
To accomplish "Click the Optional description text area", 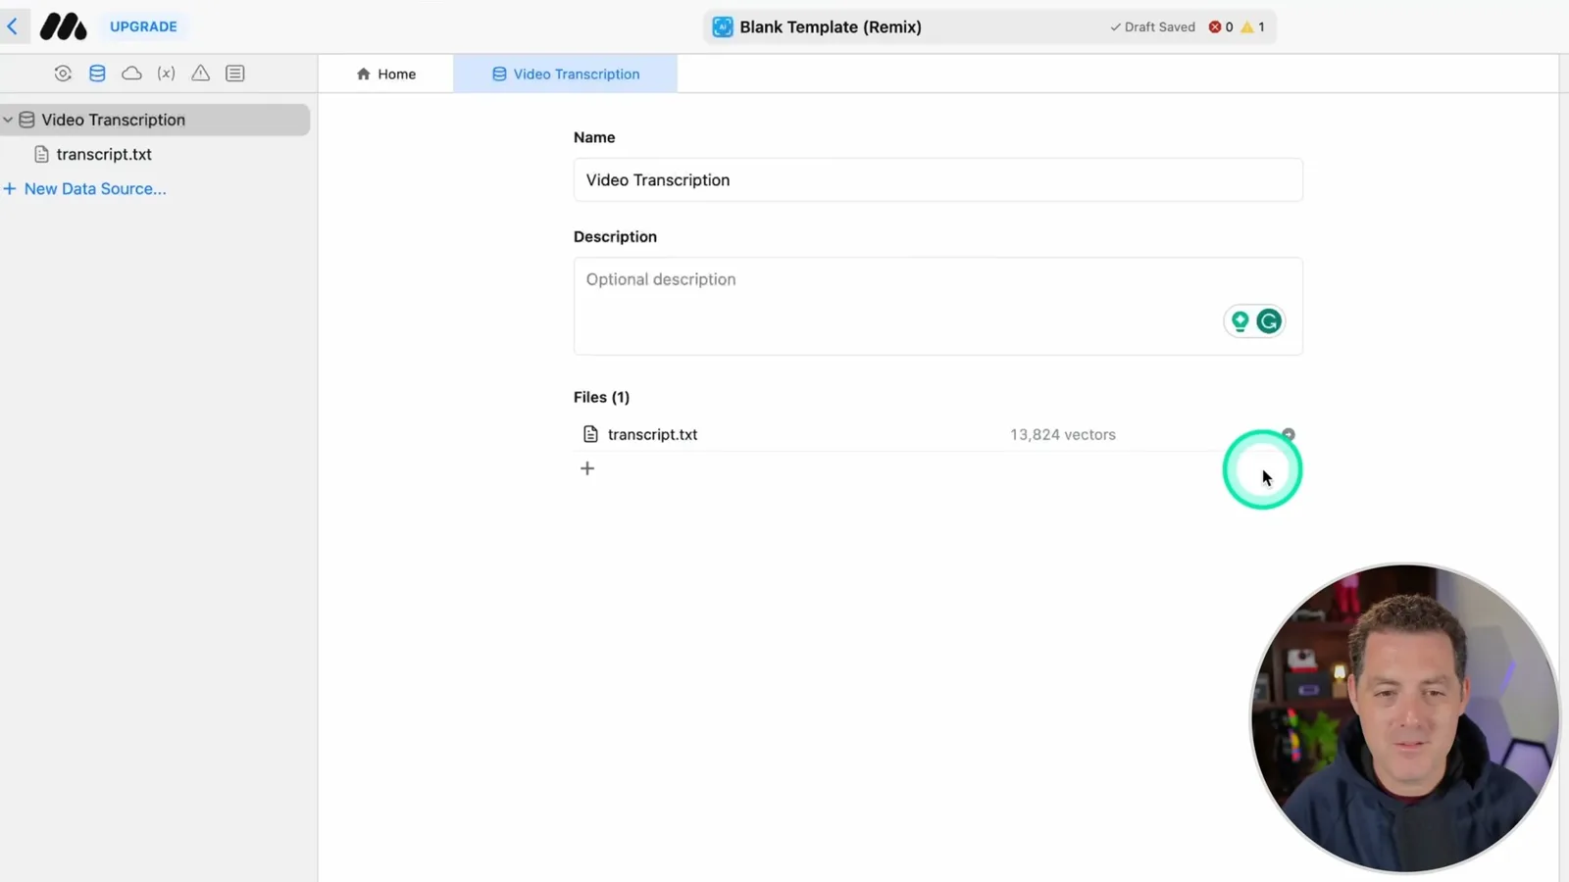I will point(937,306).
